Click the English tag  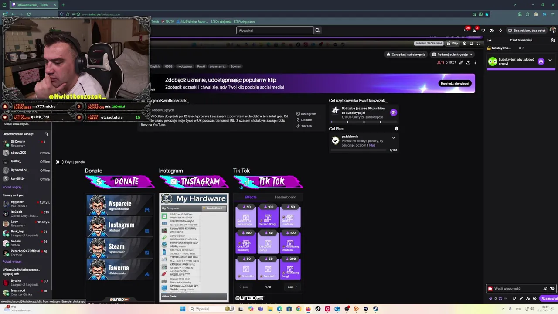[x=155, y=66]
